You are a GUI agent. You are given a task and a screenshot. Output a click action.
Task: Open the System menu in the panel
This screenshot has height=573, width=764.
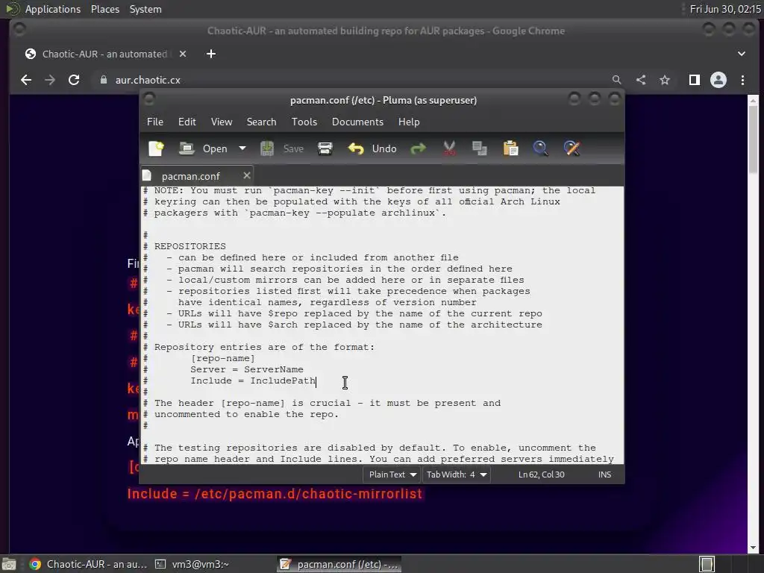145,9
